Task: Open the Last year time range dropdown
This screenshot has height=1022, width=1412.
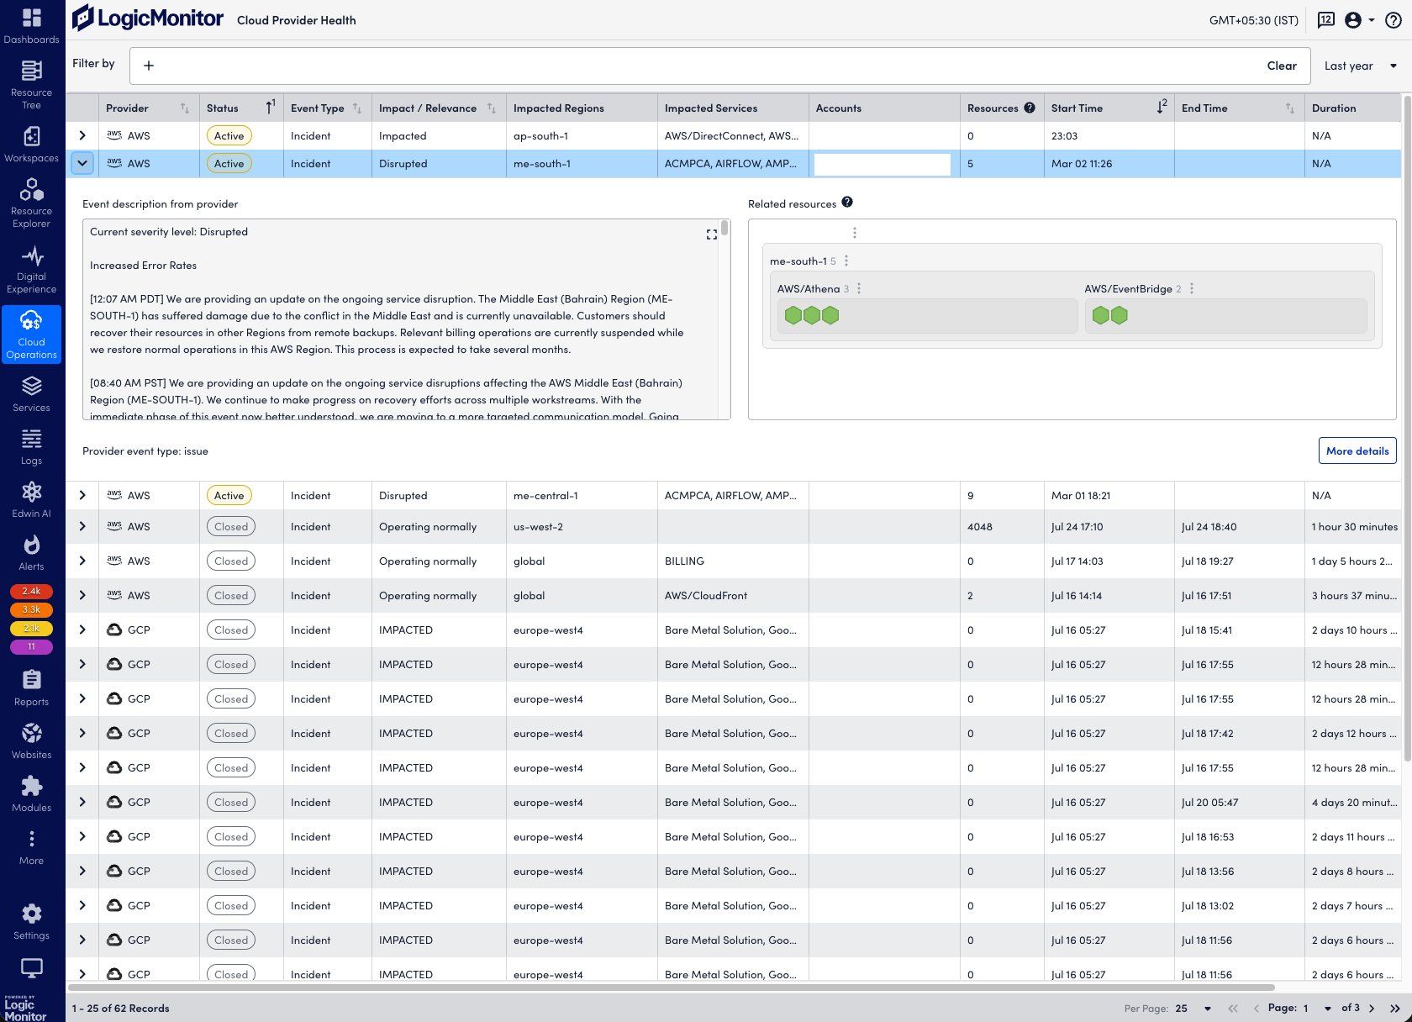Action: pyautogui.click(x=1360, y=66)
